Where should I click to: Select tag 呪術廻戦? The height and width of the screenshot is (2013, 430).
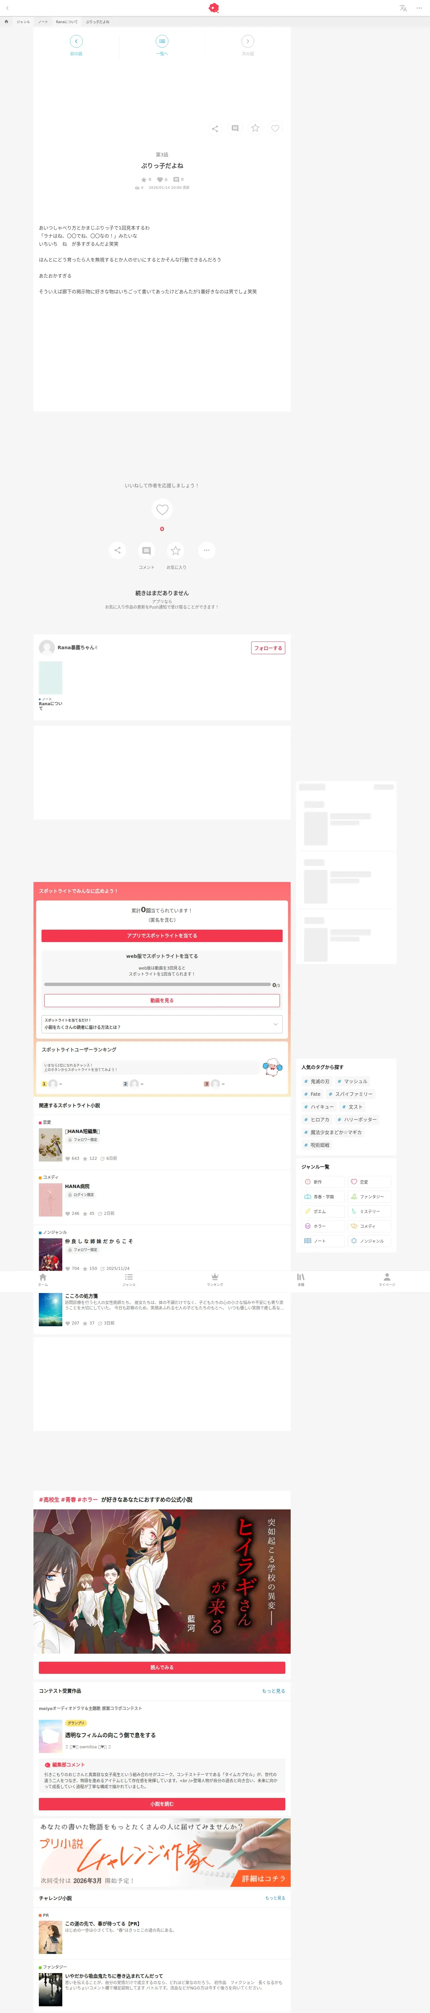click(x=317, y=1145)
